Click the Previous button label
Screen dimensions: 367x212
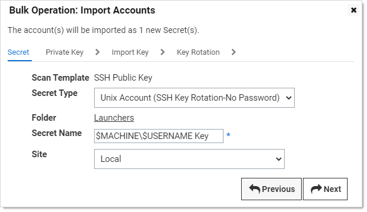click(x=278, y=189)
